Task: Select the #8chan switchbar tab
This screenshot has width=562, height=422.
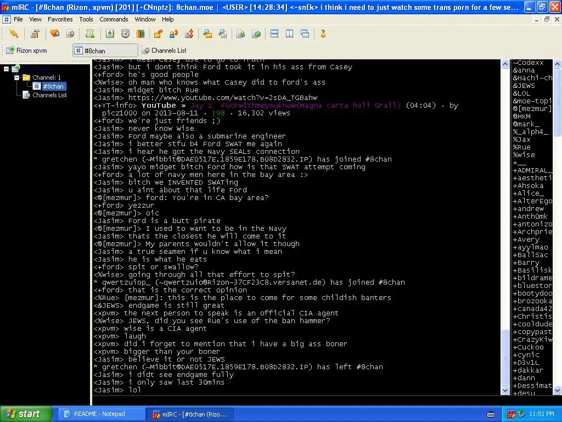Action: coord(105,51)
